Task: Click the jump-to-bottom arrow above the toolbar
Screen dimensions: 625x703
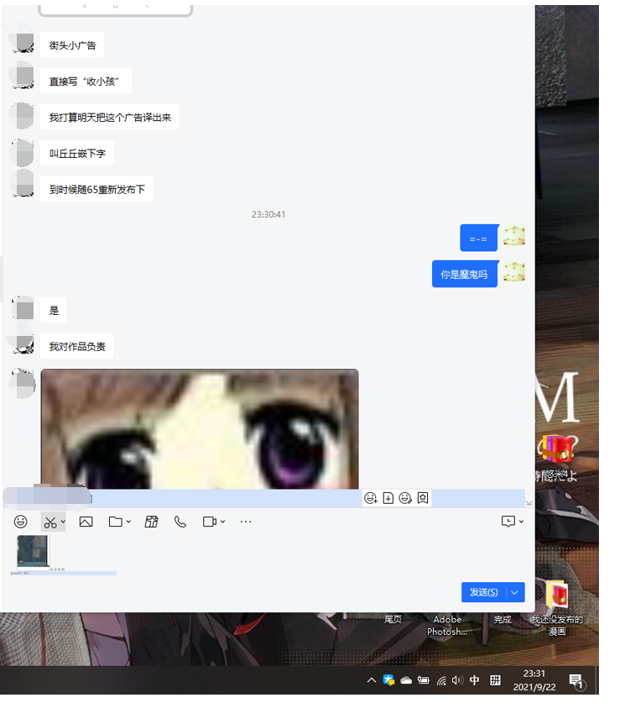Action: [x=529, y=503]
